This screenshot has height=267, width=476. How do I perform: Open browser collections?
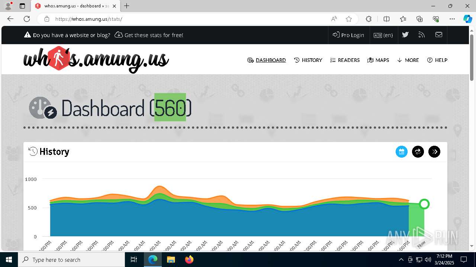point(419,19)
